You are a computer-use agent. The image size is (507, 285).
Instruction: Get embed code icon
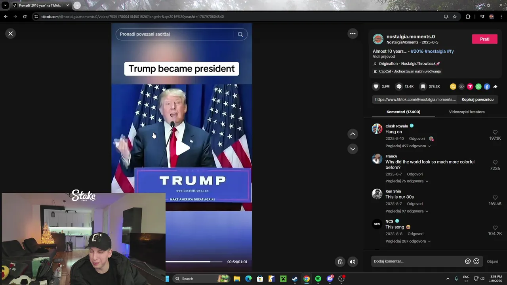(x=461, y=87)
